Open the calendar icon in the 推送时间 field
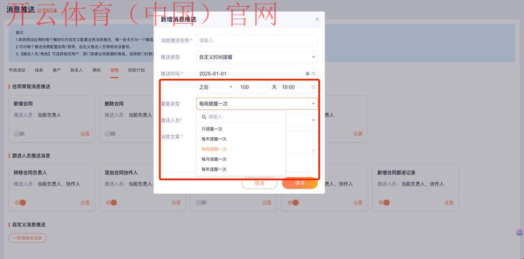 (314, 74)
